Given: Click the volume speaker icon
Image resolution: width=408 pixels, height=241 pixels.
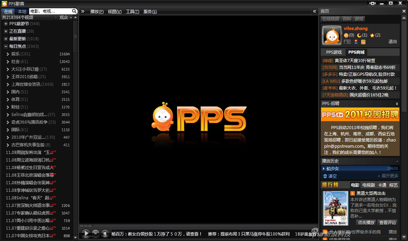Looking at the screenshot, I should pos(105,233).
